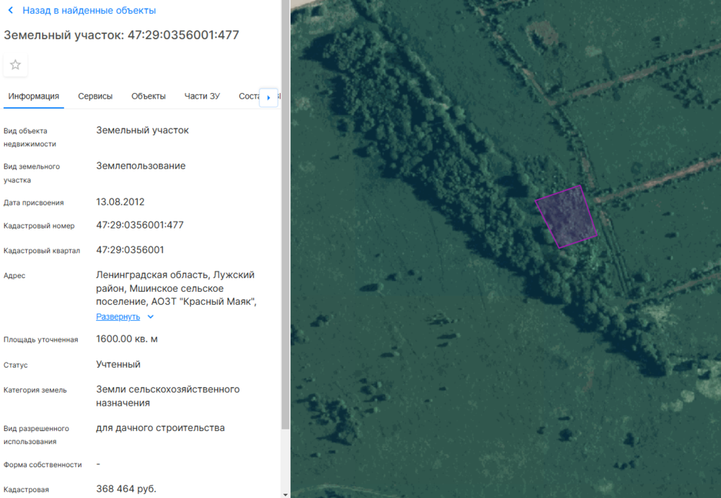Click the Развернуть link

118,317
